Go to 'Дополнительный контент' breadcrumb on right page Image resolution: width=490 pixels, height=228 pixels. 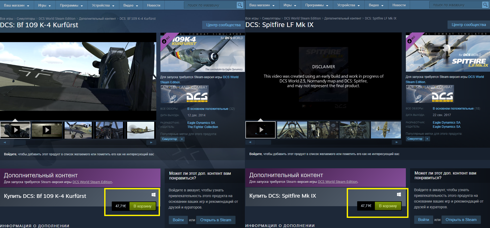(x=343, y=18)
